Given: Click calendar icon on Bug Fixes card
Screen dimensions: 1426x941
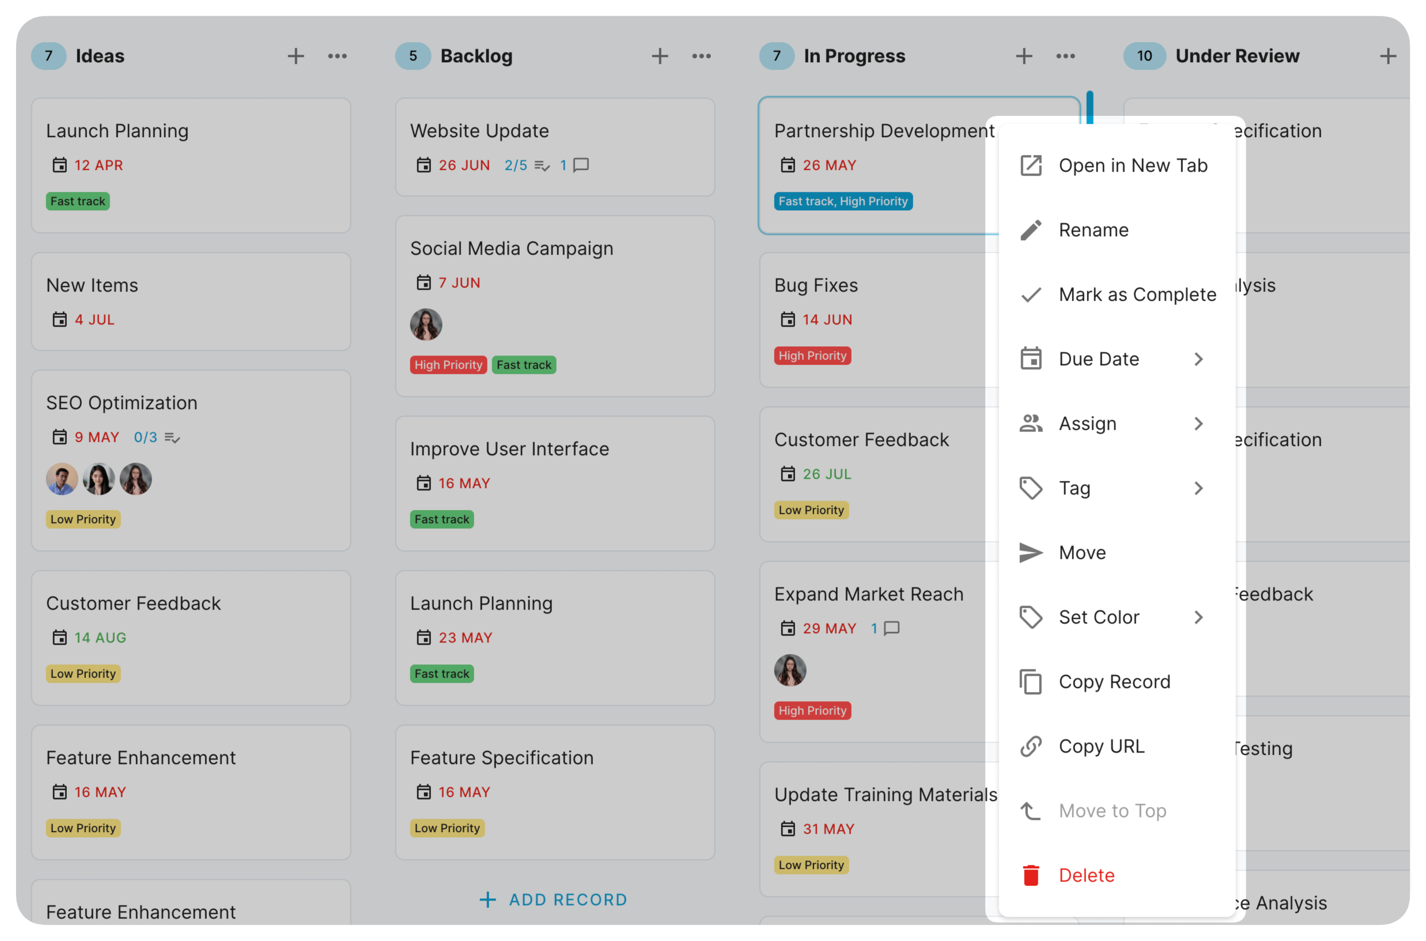Looking at the screenshot, I should point(788,319).
